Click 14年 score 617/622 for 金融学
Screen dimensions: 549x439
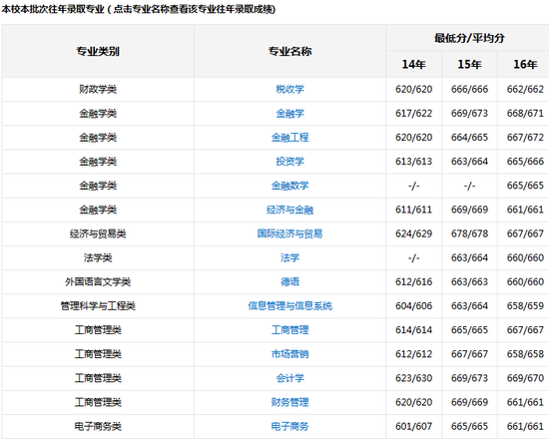pyautogui.click(x=414, y=114)
